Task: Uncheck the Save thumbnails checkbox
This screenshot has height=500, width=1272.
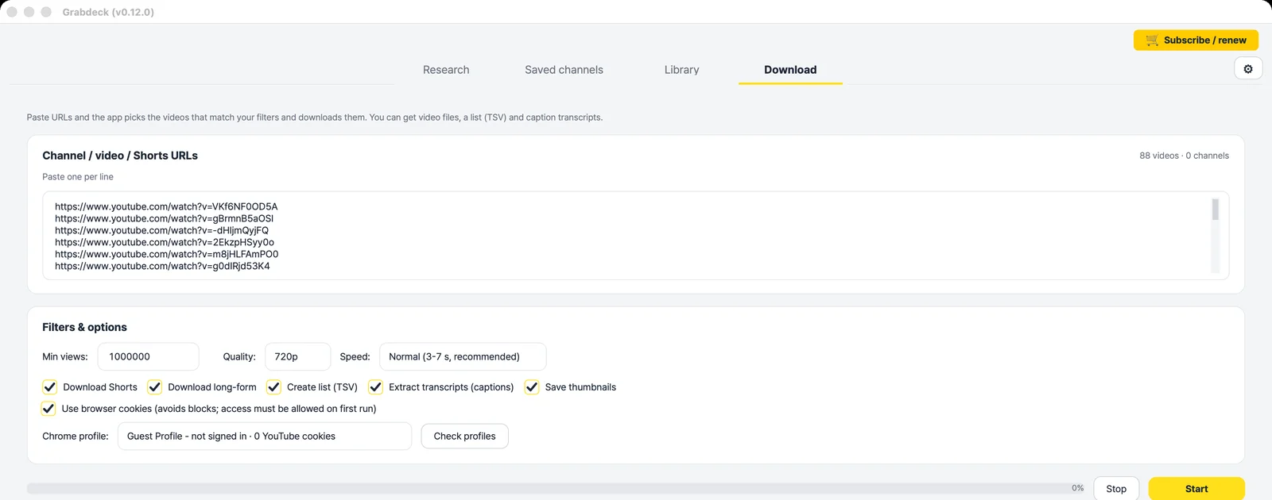Action: pos(532,387)
